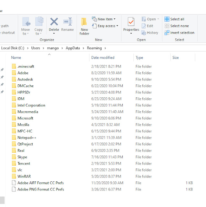Select the IDM folder icon
Image resolution: width=206 pixels, height=207 pixels.
click(x=14, y=99)
